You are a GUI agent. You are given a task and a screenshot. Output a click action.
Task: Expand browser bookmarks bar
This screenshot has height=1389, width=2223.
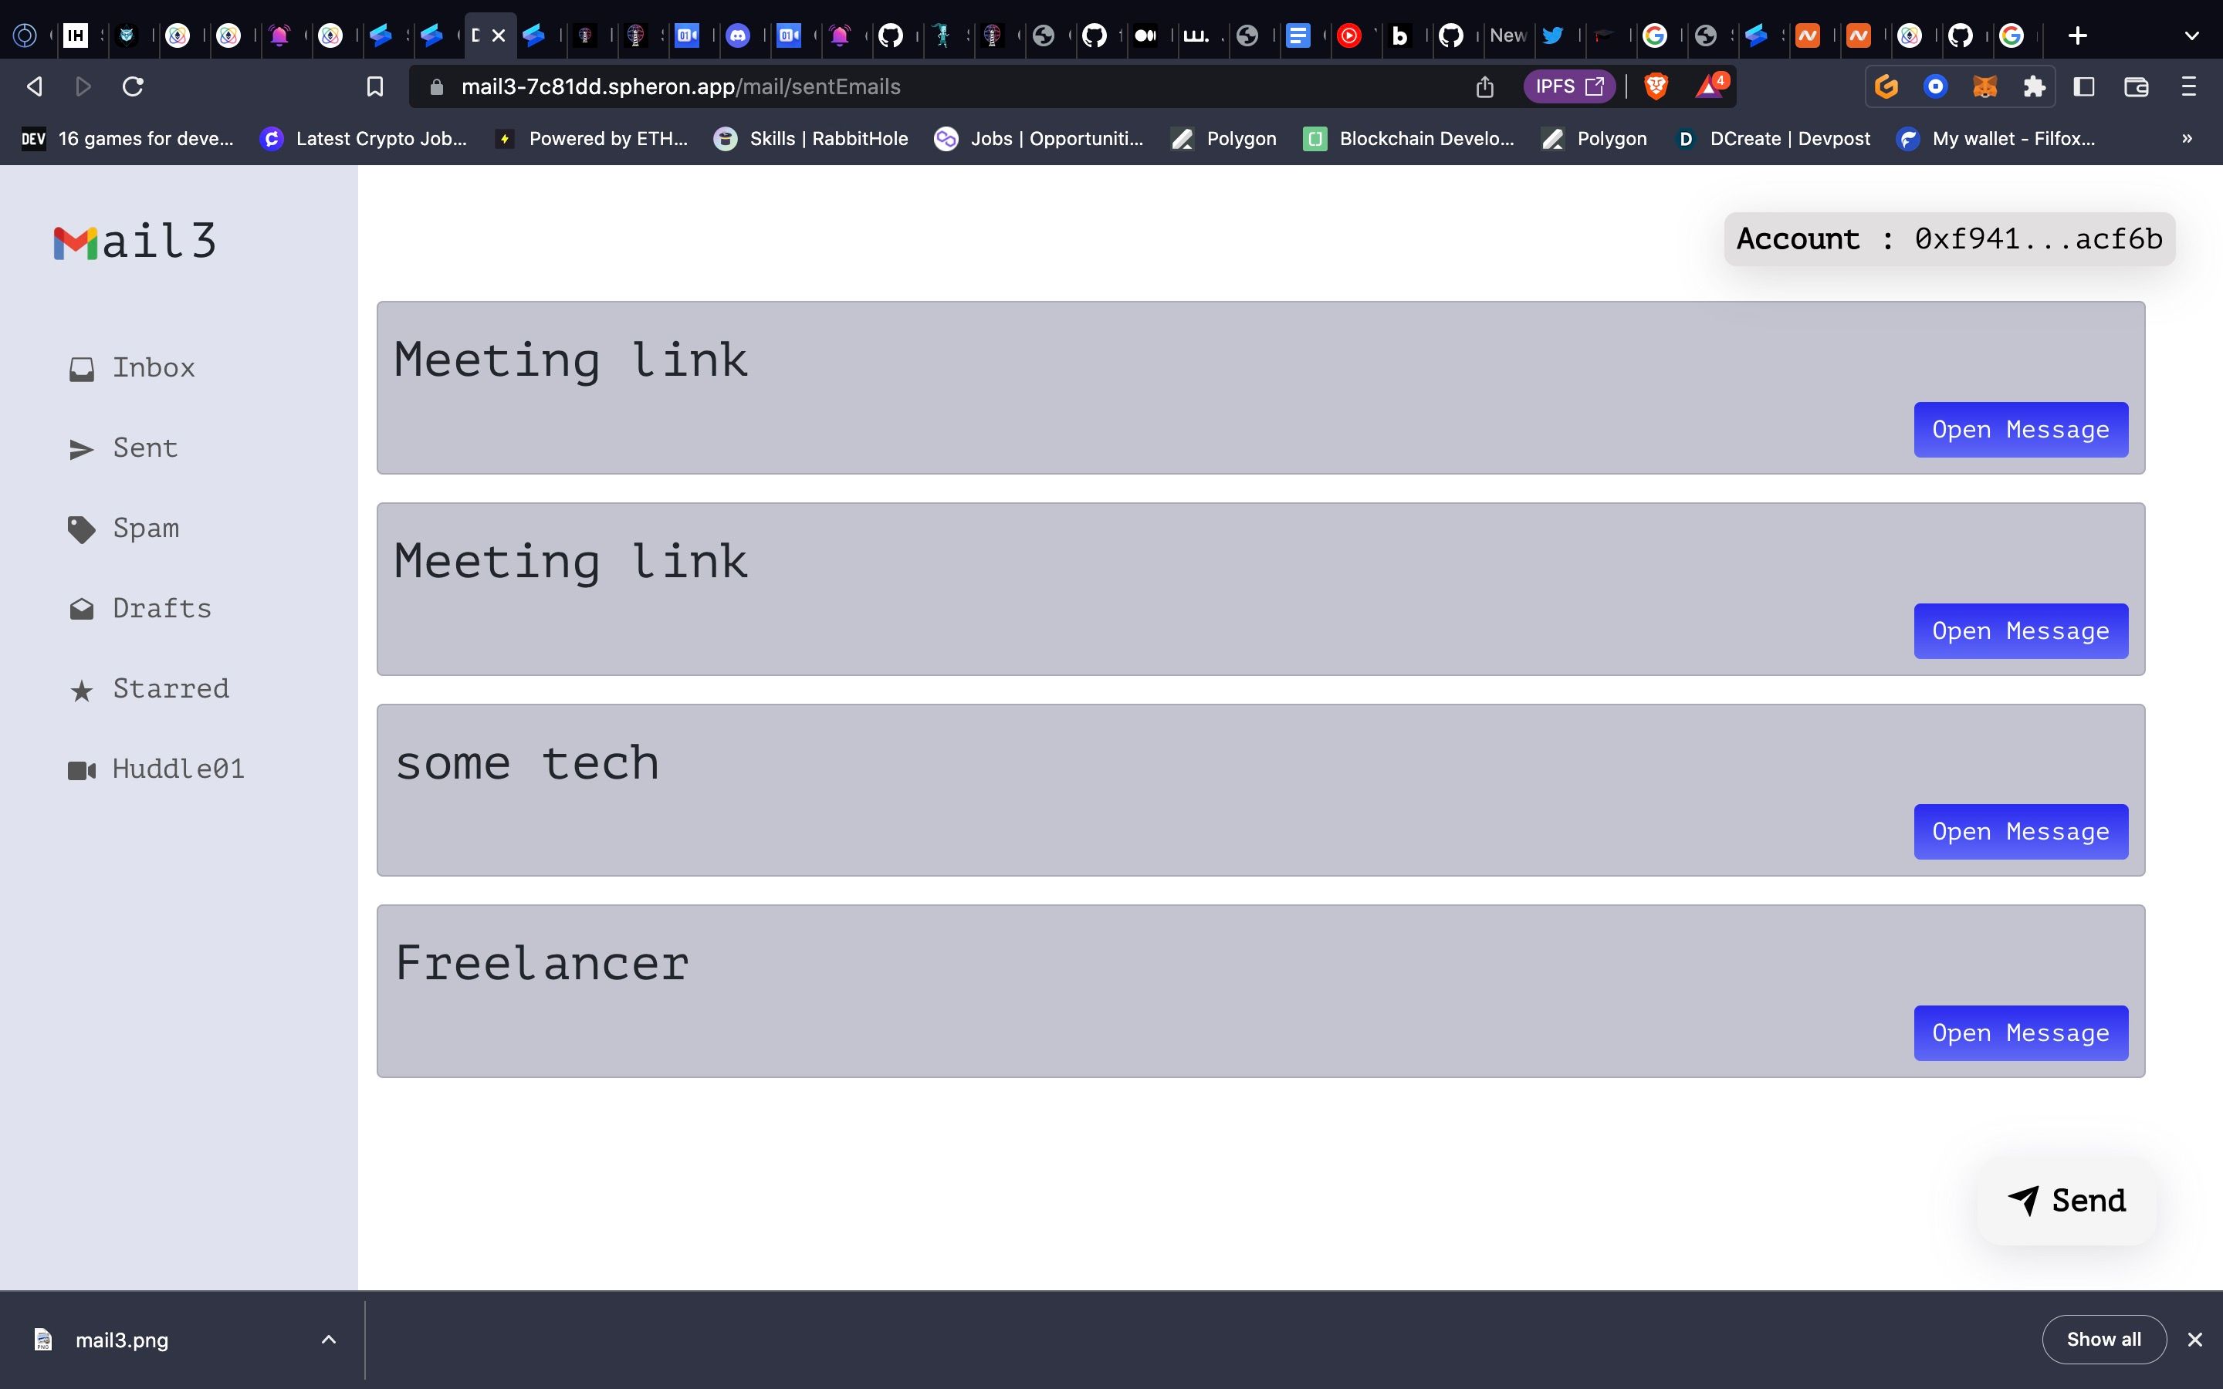coord(2186,139)
